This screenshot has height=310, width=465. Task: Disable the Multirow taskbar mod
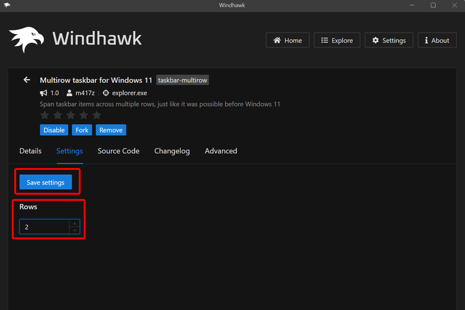point(53,130)
